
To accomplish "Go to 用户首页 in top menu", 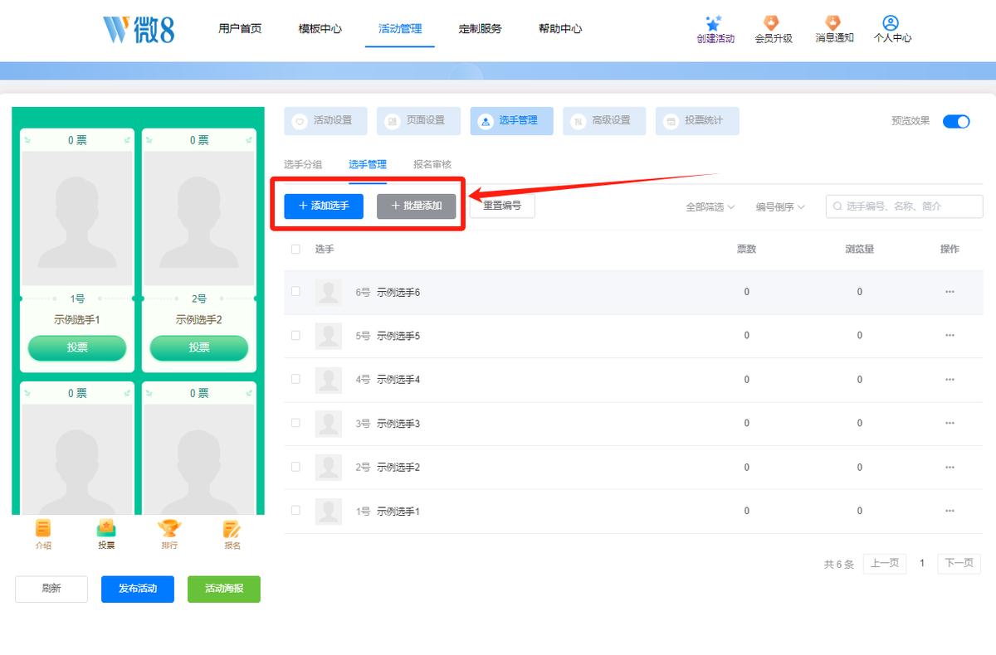I will [x=240, y=28].
